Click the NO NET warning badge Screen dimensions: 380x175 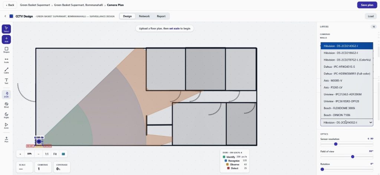30,146
